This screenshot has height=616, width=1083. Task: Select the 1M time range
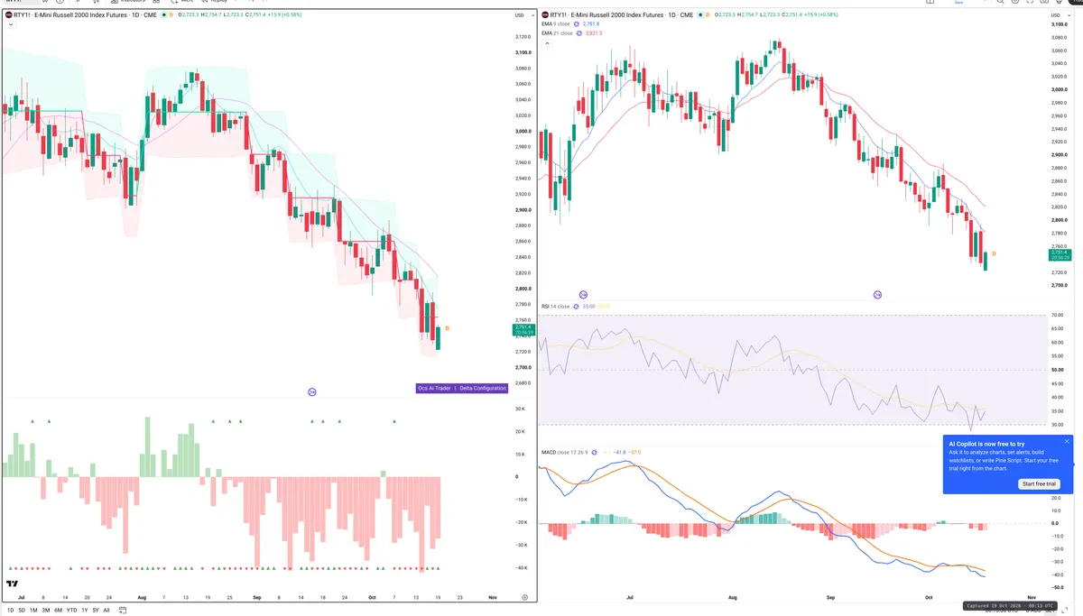(x=33, y=611)
